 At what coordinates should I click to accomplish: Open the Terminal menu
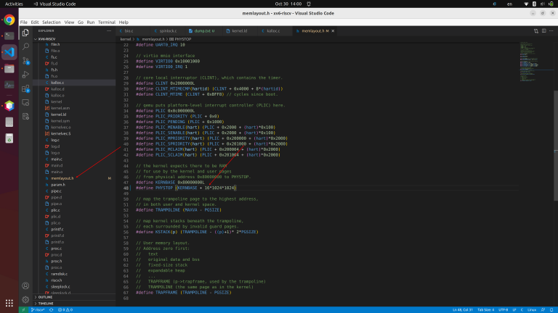(106, 22)
